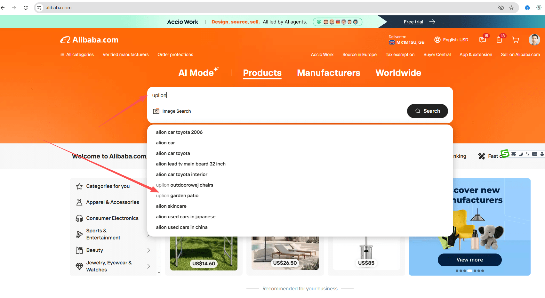Open the US$85 product thumbnail

click(366, 253)
